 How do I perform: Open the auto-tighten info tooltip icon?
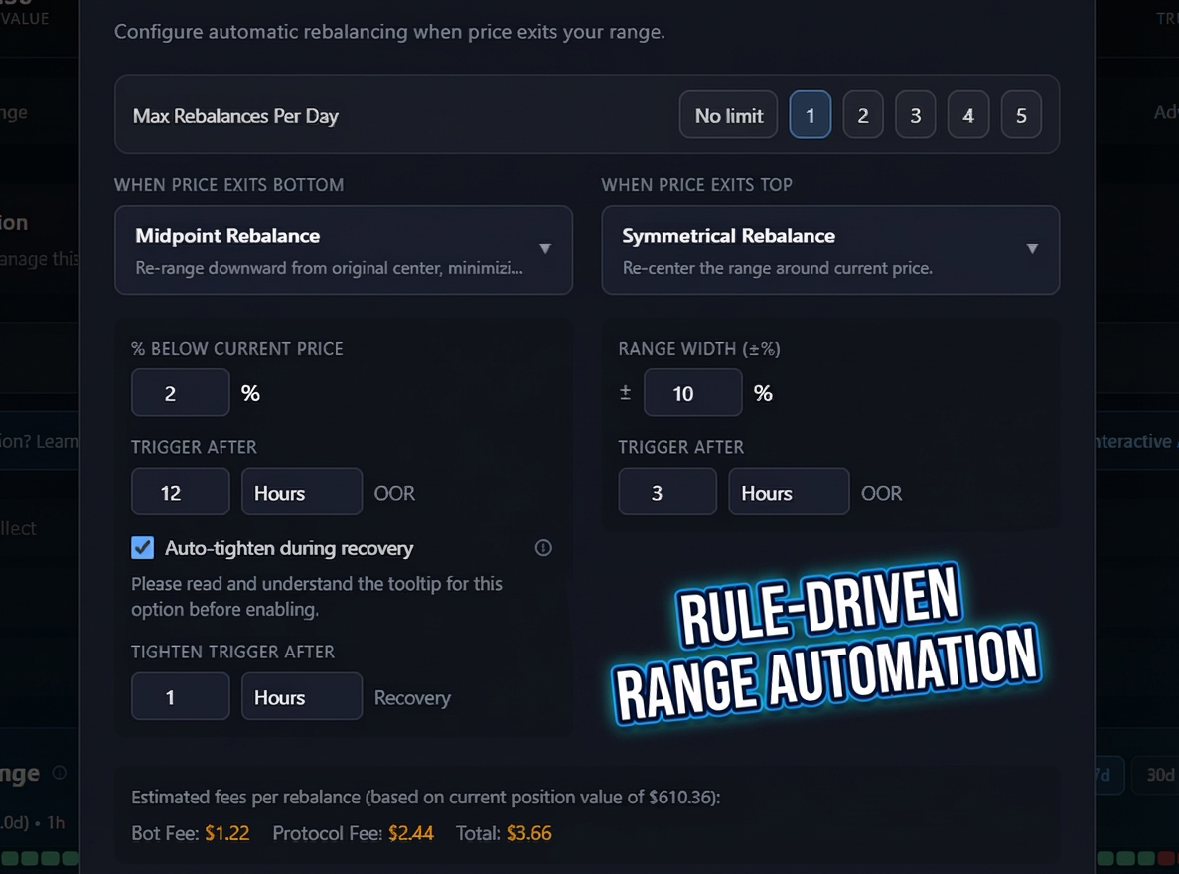click(x=543, y=548)
